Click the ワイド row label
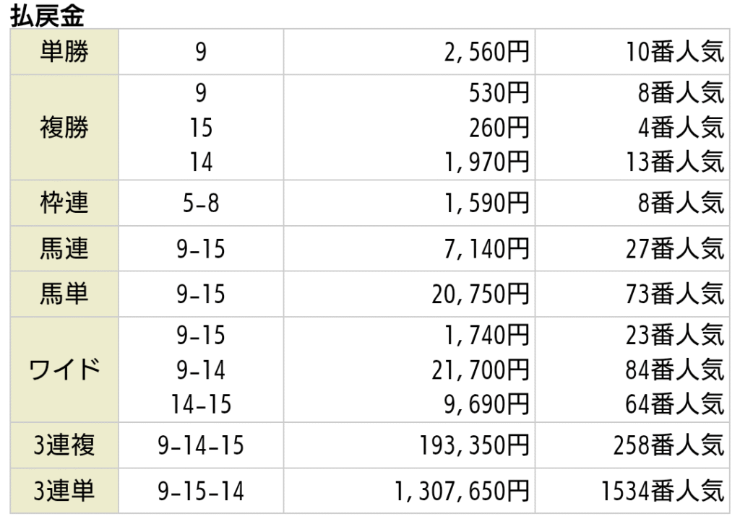This screenshot has width=740, height=516. pos(64,369)
